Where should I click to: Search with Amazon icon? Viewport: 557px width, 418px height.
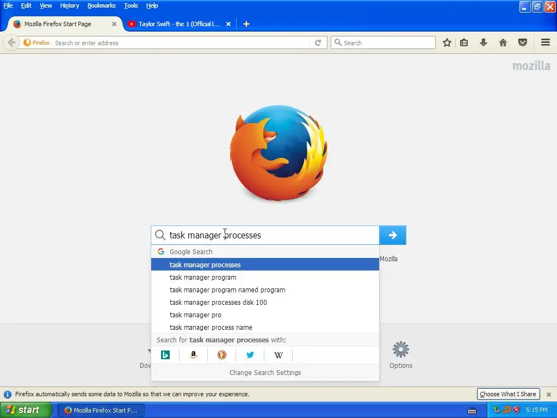193,355
